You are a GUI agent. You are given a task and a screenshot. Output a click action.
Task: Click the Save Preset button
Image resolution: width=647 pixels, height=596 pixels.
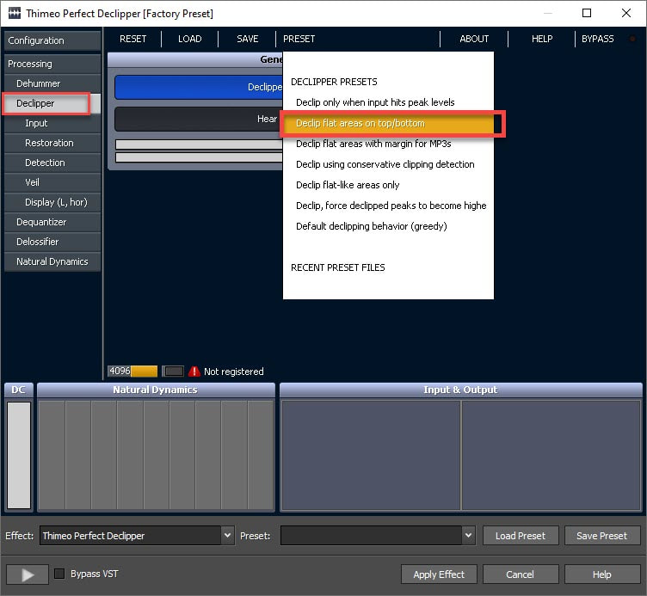coord(602,536)
